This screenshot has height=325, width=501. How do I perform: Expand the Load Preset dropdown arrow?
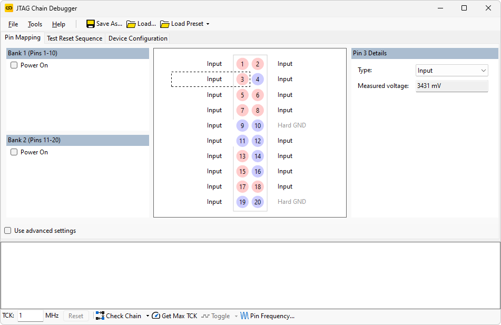tap(208, 24)
